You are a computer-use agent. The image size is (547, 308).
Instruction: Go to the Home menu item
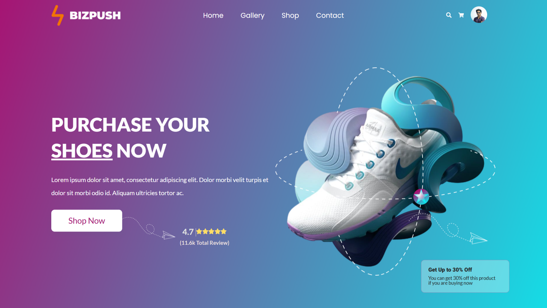[x=213, y=15]
